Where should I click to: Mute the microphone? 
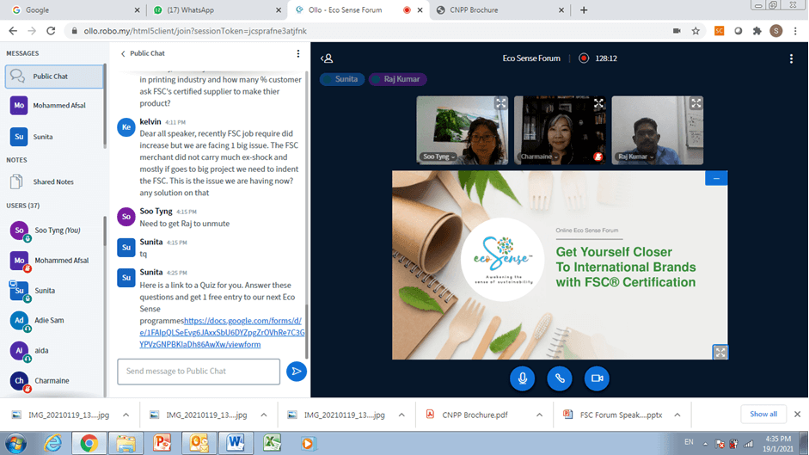[521, 378]
